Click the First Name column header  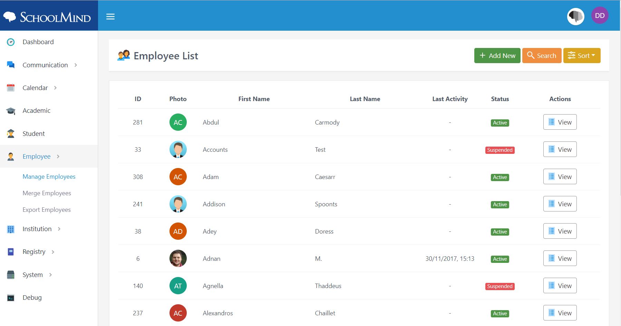pyautogui.click(x=254, y=99)
